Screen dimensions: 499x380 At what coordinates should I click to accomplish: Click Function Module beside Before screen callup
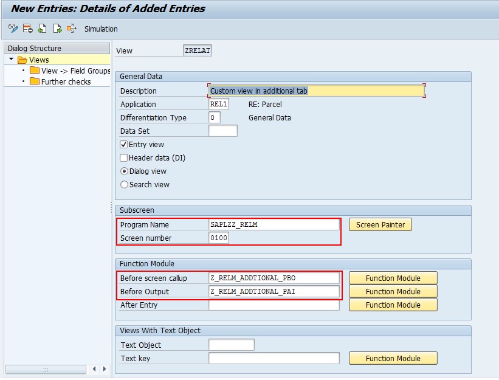[x=393, y=278]
